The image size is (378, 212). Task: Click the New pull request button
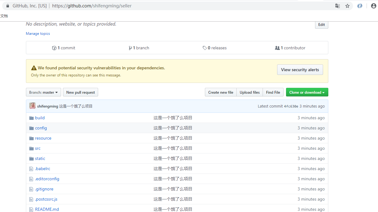81,92
